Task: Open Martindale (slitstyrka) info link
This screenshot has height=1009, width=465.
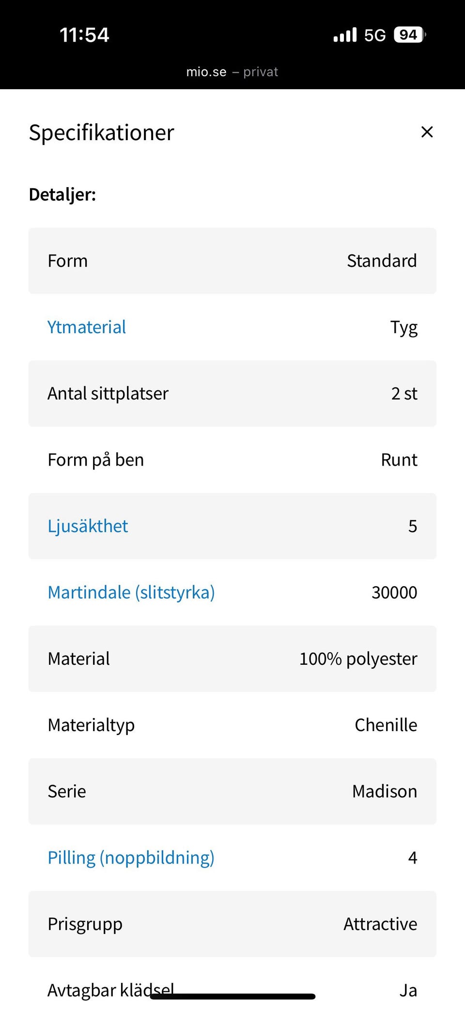Action: tap(131, 593)
